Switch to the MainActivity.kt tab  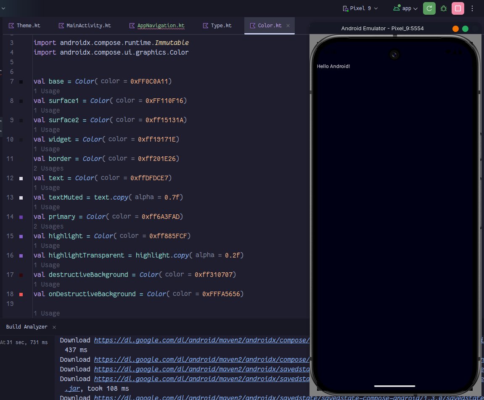pyautogui.click(x=85, y=26)
